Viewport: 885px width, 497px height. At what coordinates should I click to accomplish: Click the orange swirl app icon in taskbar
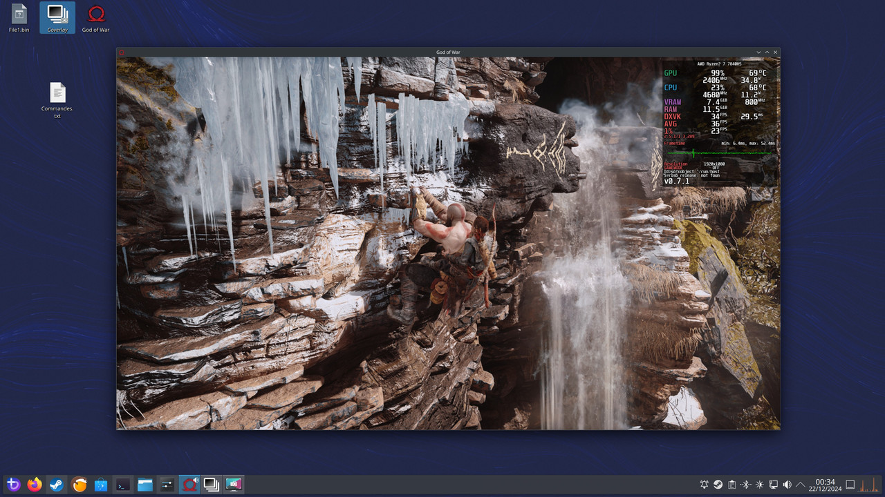pyautogui.click(x=80, y=485)
